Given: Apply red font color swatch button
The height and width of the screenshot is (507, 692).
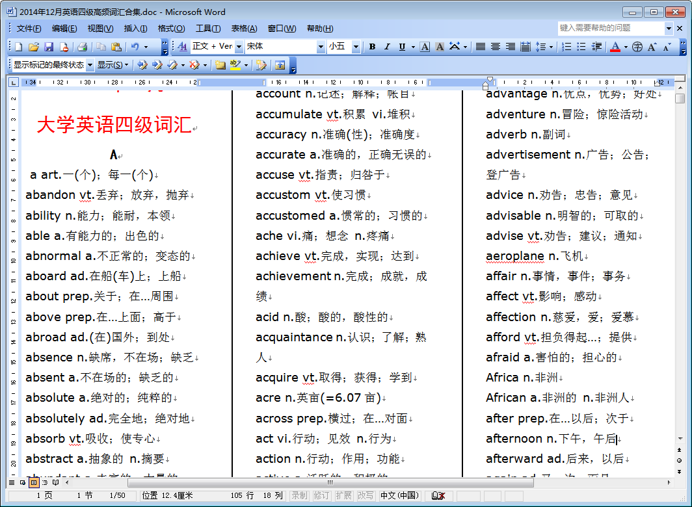Looking at the screenshot, I should click(x=615, y=47).
